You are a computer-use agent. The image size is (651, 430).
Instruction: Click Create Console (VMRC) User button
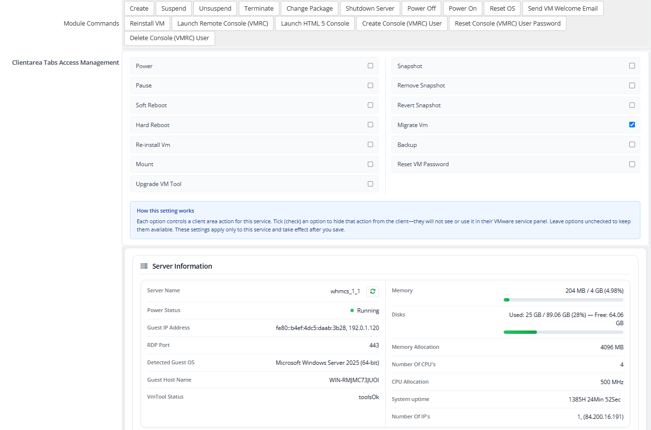[x=402, y=23]
